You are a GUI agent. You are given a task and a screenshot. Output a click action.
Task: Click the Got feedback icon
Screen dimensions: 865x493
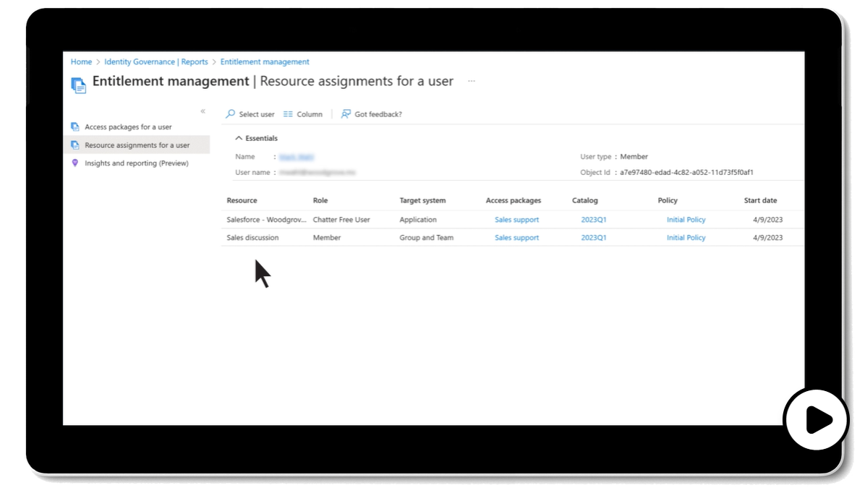pyautogui.click(x=346, y=114)
